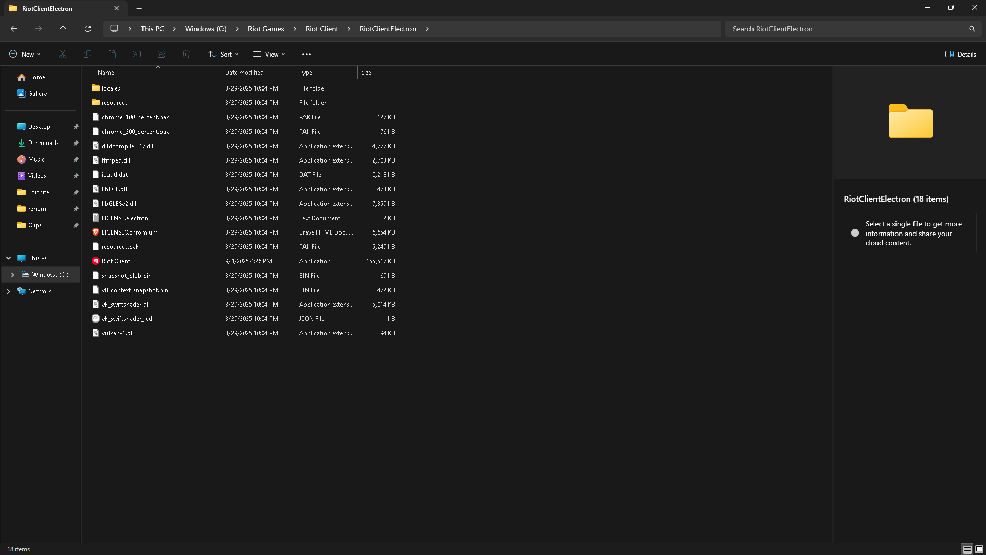Expand chevron after RiotClientElectron breadcrumb

tap(427, 29)
